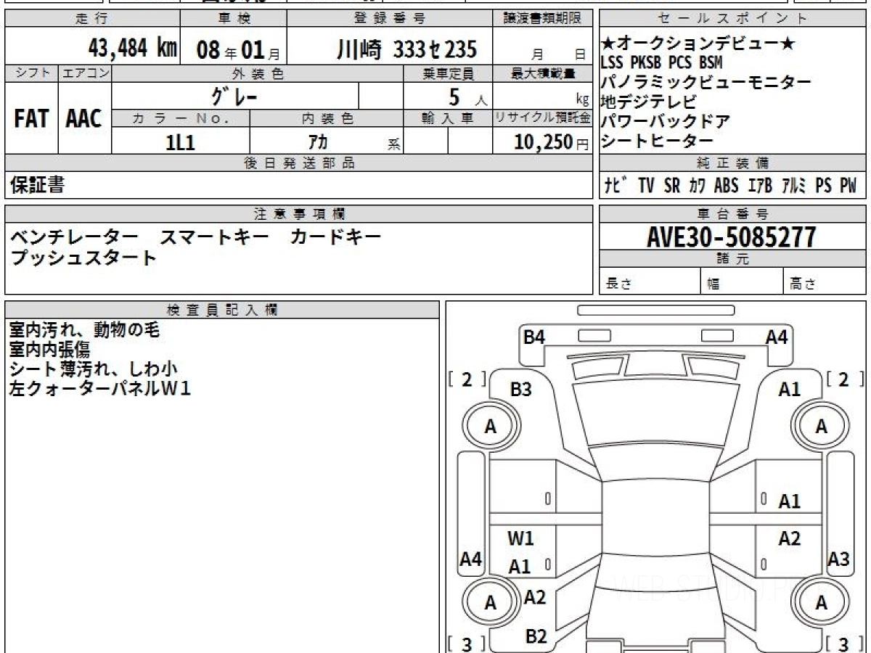Click the 保証書 entry
Image resolution: width=871 pixels, height=653 pixels.
coord(36,185)
